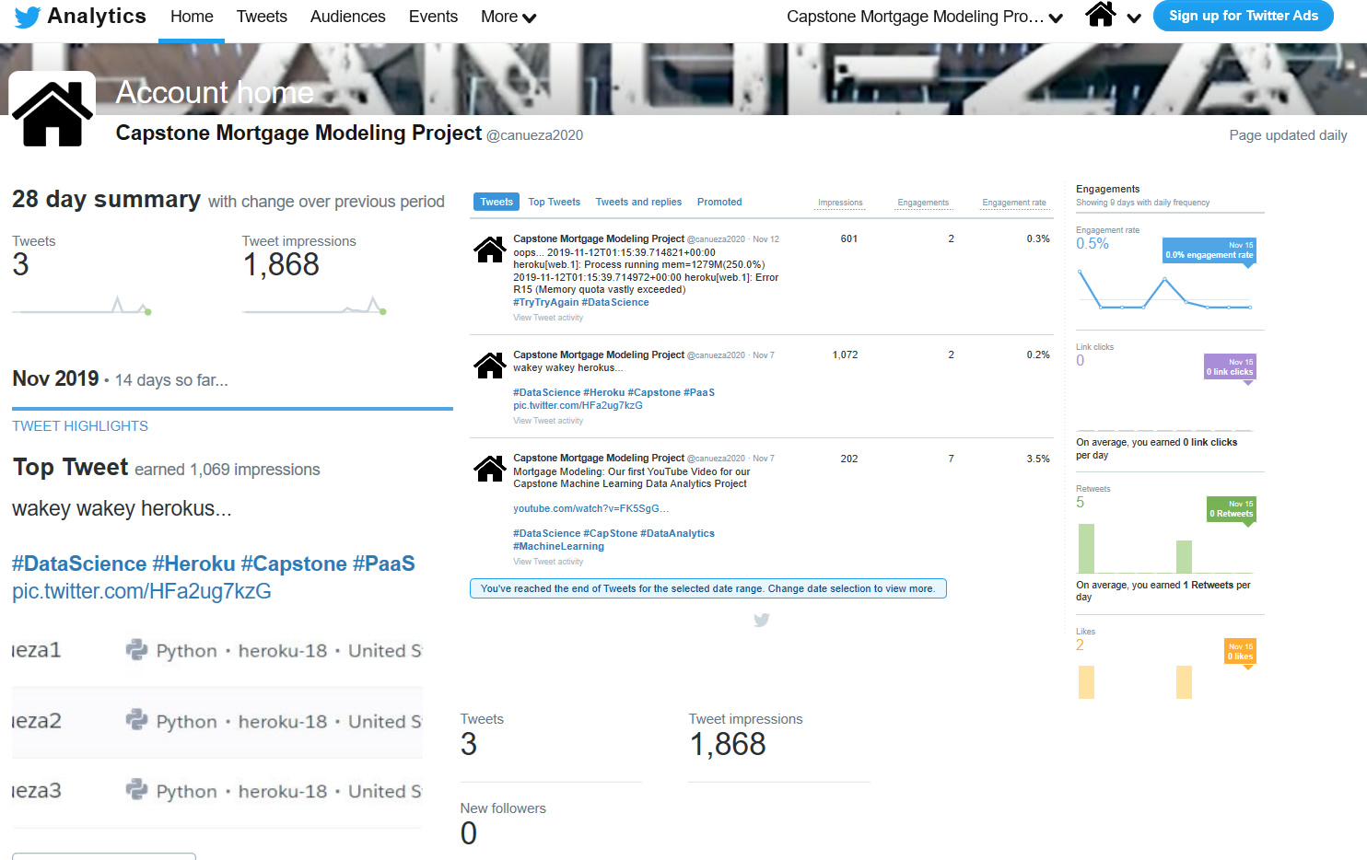Viewport: 1367px width, 860px height.
Task: Click avatar of the YouTube video tweet
Action: coord(490,469)
